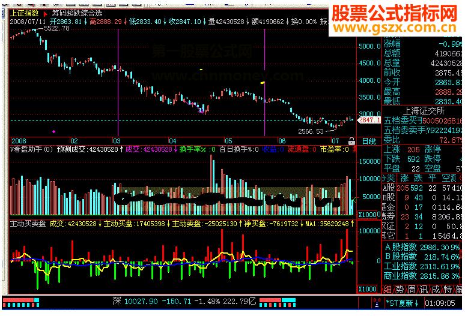Click the small magenta diamond marker on chart
Viewport: 465px width, 316px height.
point(55,131)
